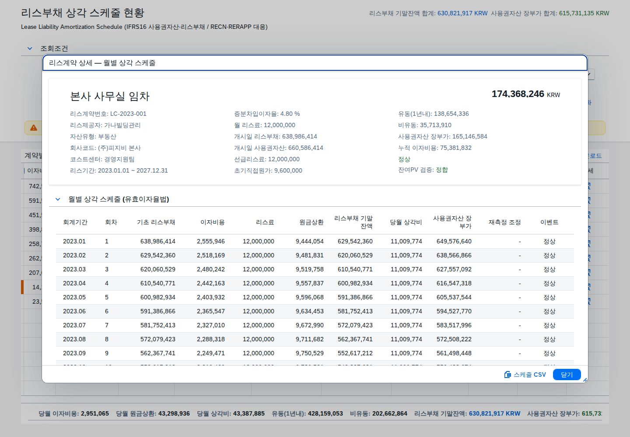
Task: Click principal repayment 9,750,529 cell
Action: [310, 353]
